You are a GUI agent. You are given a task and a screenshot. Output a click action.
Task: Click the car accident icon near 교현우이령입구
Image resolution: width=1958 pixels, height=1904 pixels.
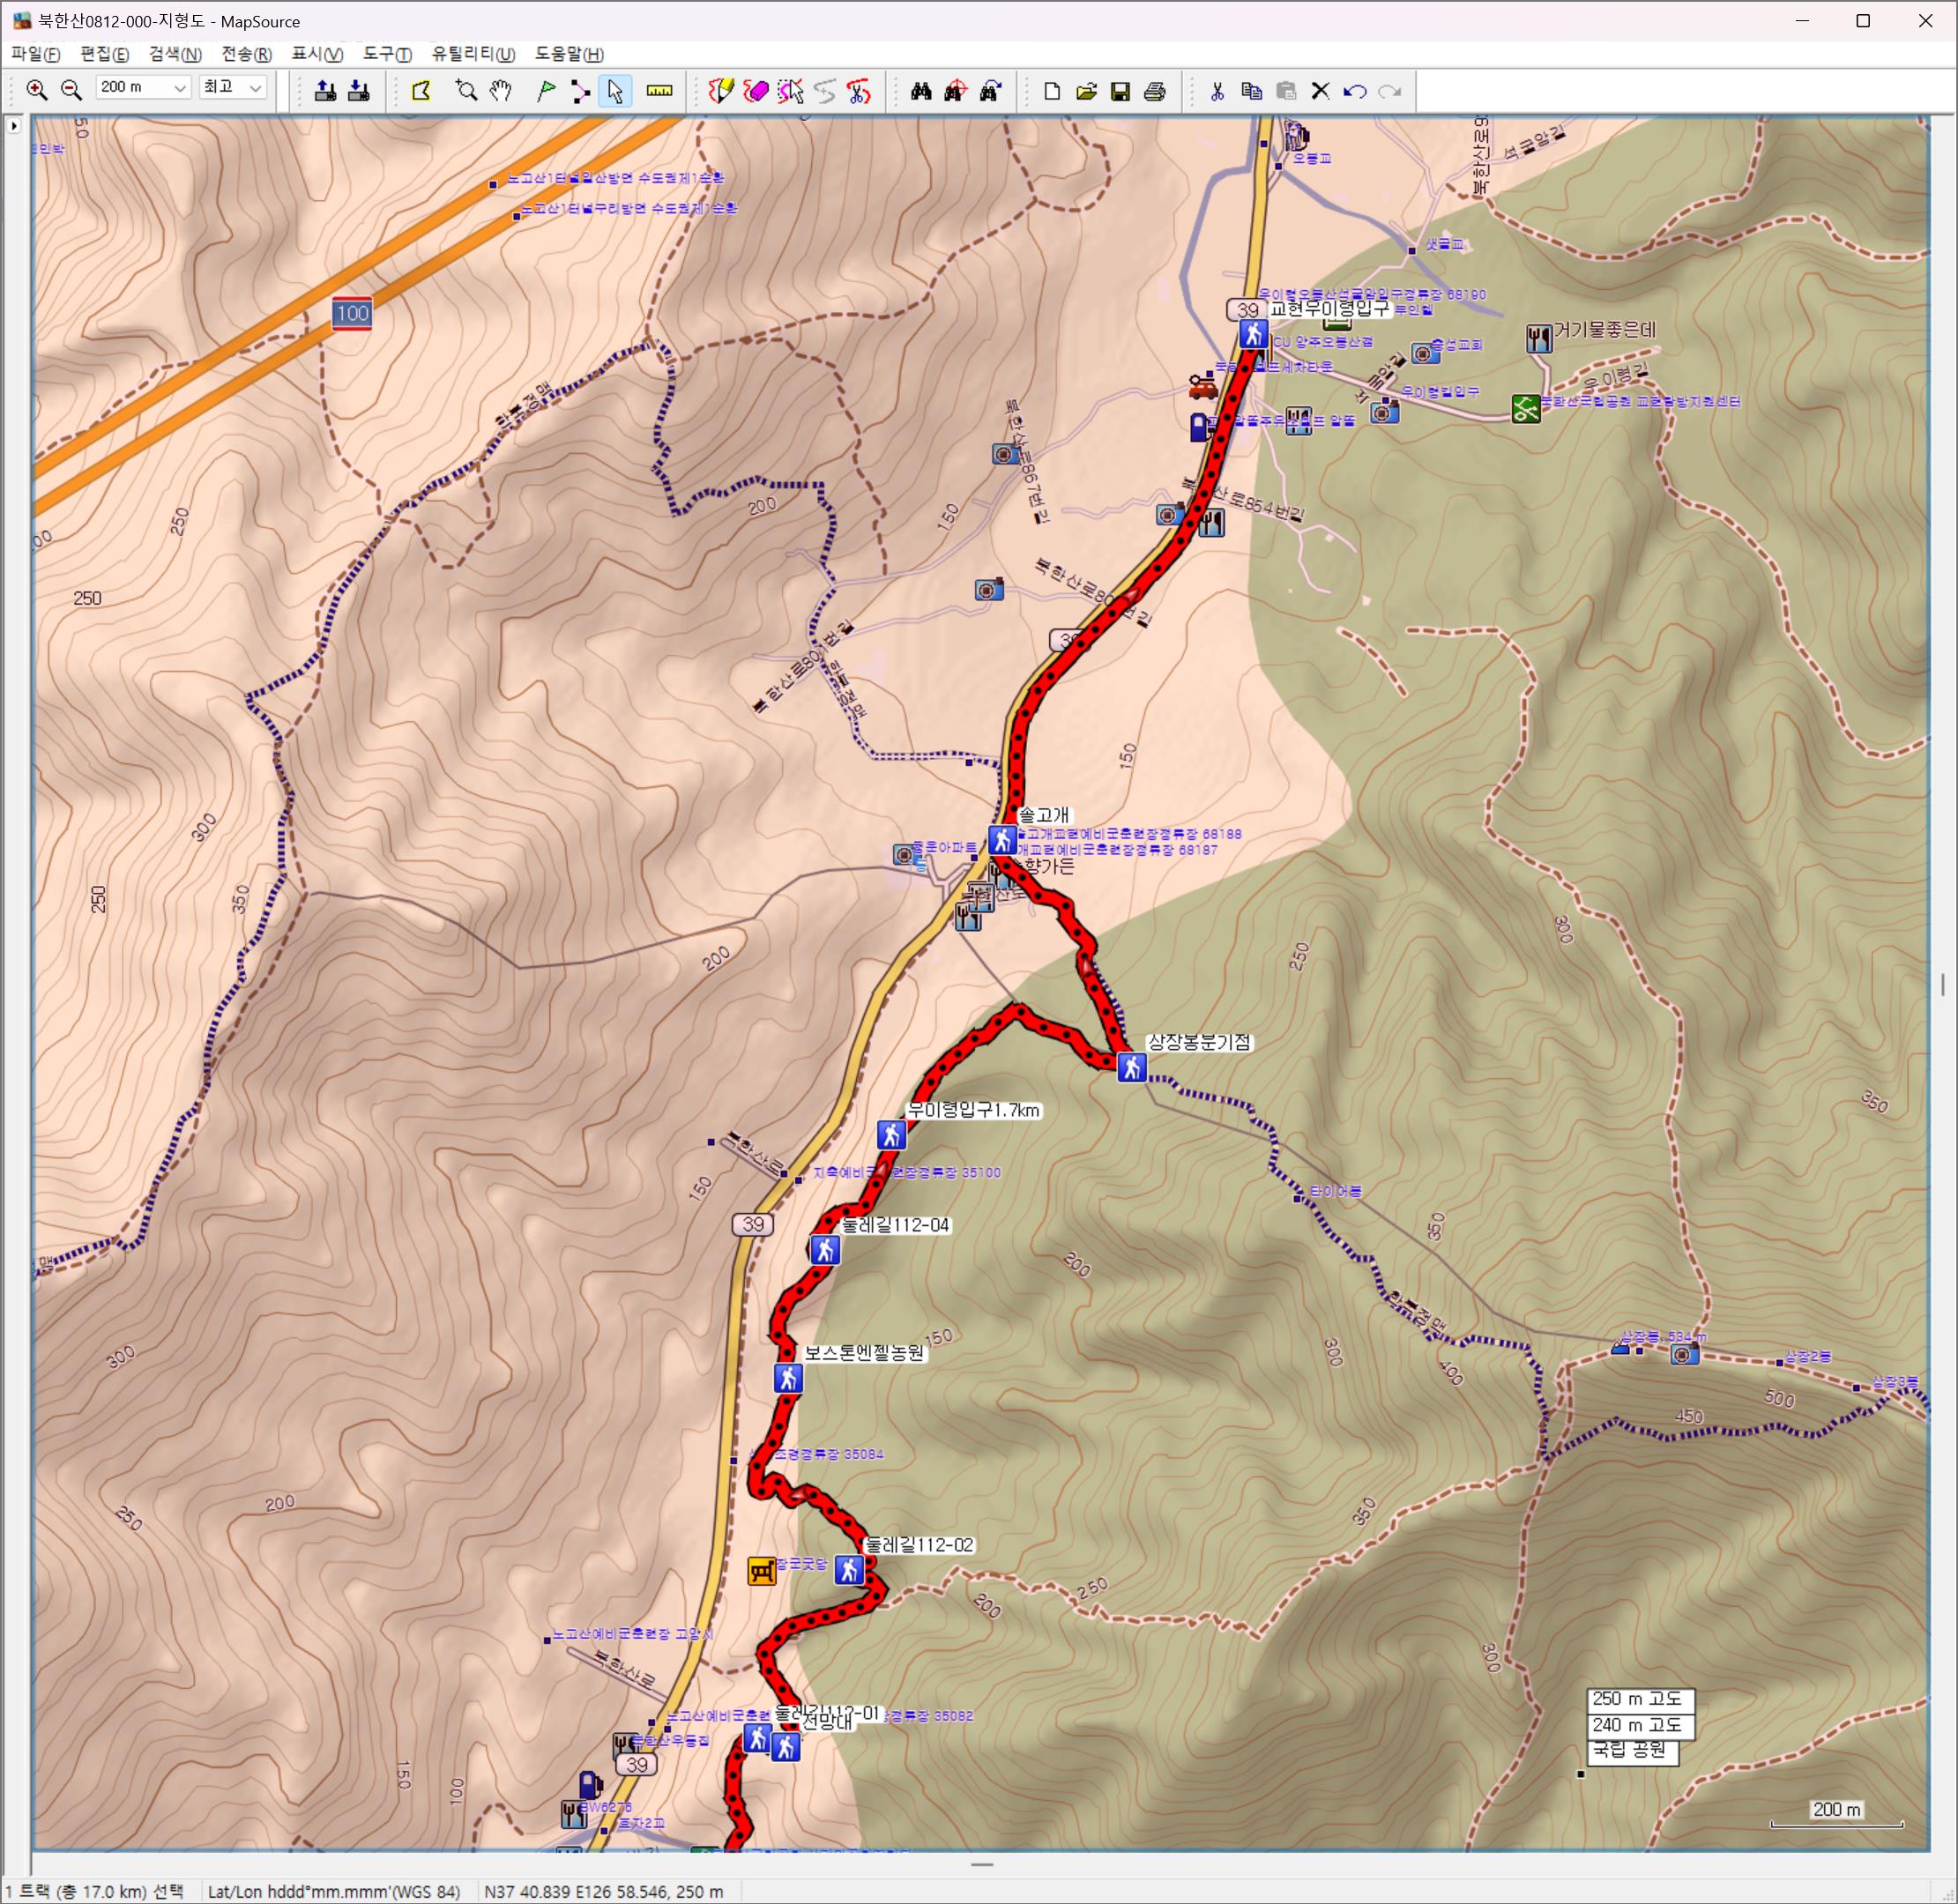[1203, 385]
